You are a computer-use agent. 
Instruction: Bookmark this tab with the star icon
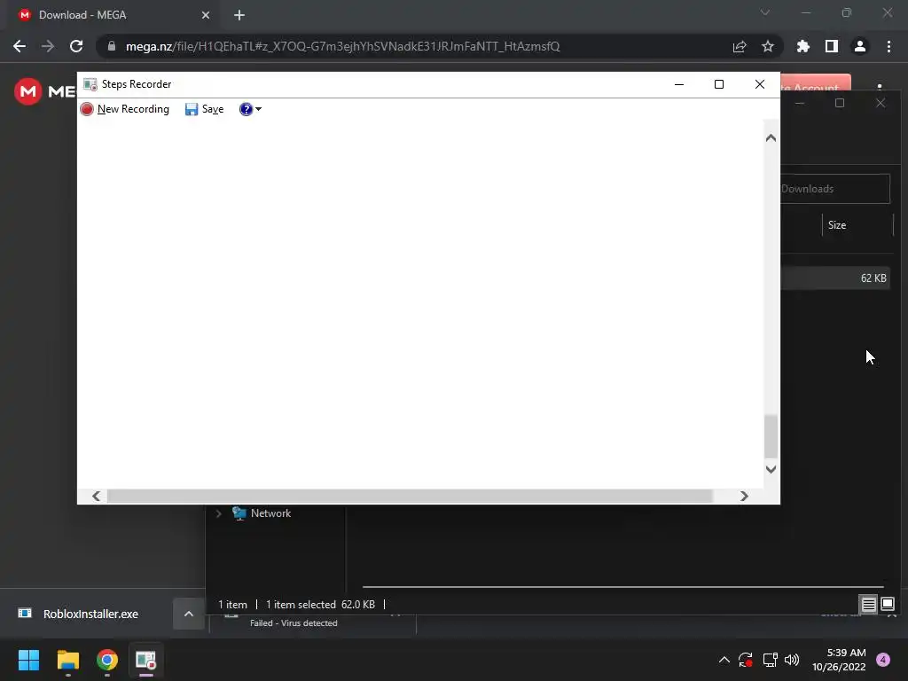768,46
